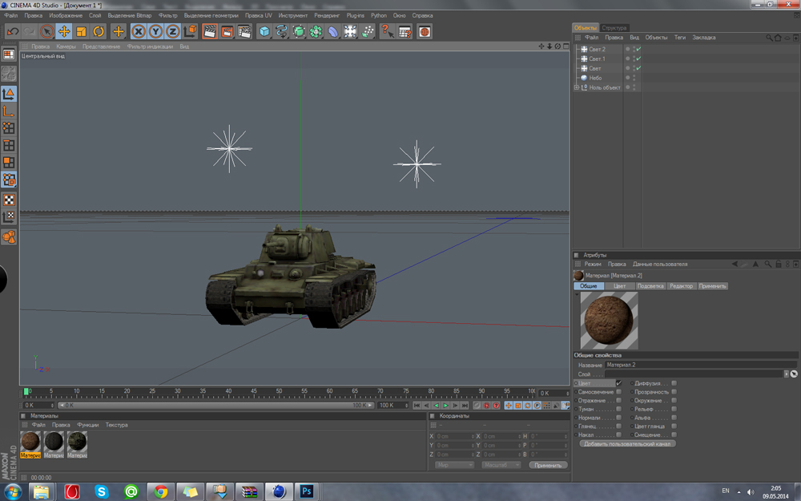Open the Масштаб dropdown in Coordinates

[501, 465]
